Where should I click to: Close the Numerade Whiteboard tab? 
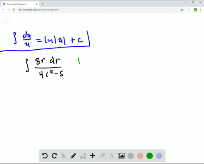pyautogui.click(x=37, y=4)
